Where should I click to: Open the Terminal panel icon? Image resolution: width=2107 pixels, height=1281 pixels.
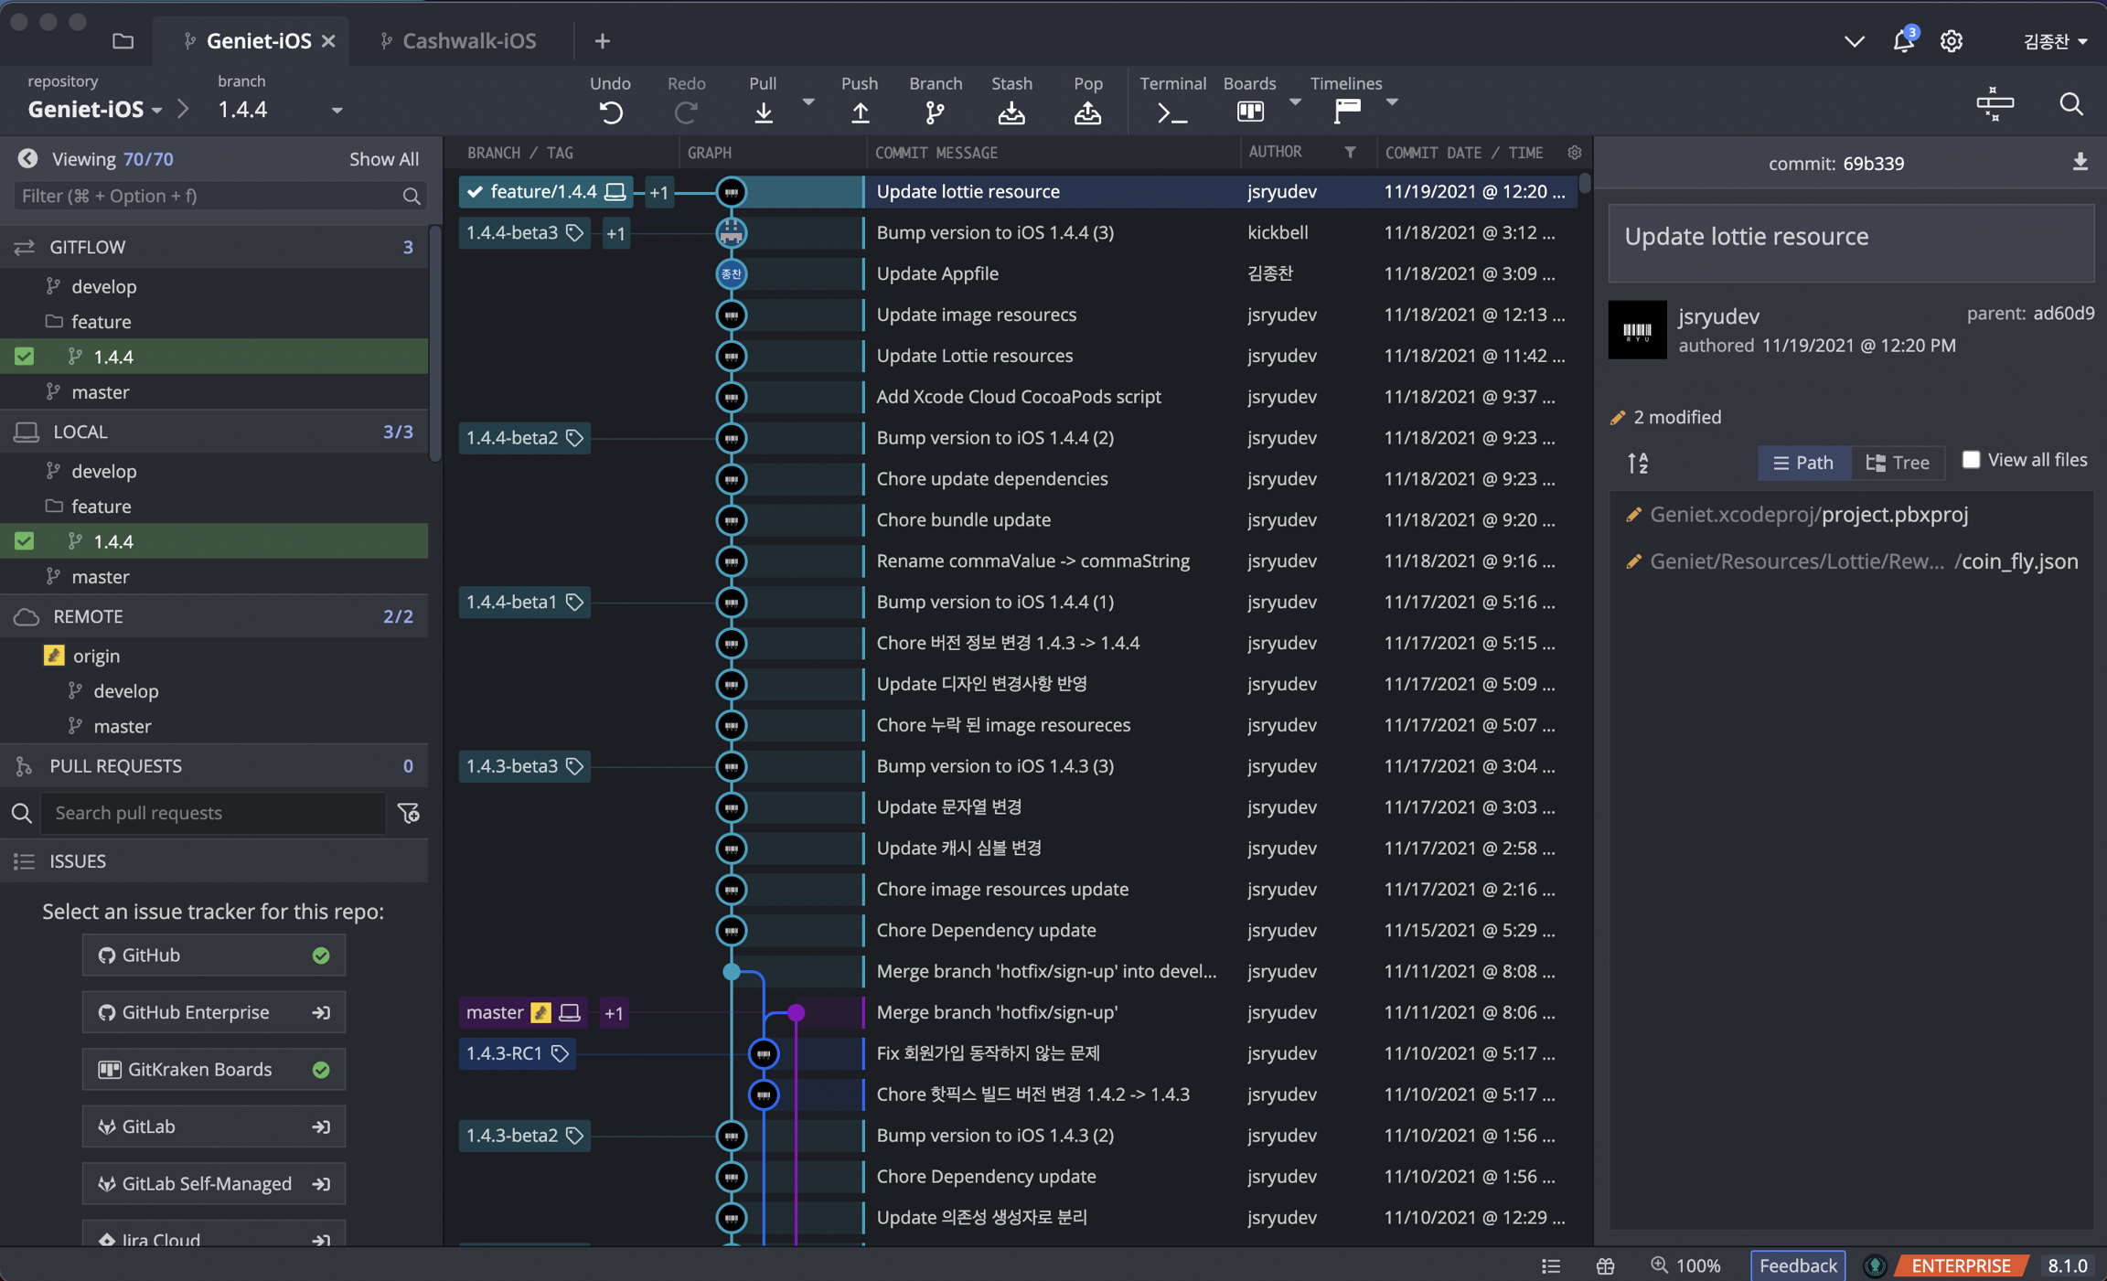point(1171,112)
